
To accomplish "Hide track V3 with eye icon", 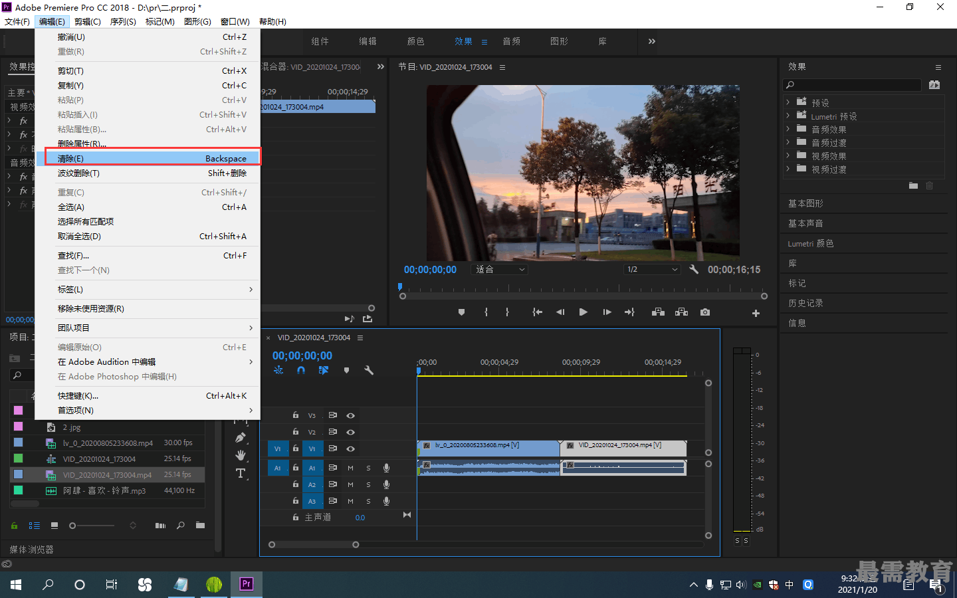I will pyautogui.click(x=350, y=415).
